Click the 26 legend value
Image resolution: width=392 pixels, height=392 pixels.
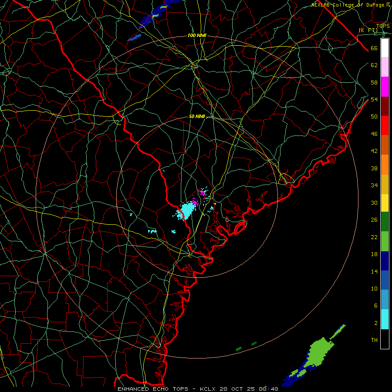[x=374, y=220]
